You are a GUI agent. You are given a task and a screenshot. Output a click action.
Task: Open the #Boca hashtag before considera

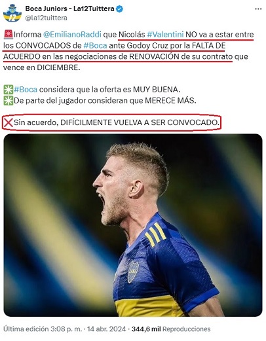point(26,90)
